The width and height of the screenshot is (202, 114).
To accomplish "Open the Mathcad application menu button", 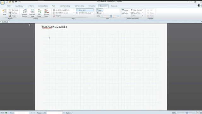I will [3, 3].
